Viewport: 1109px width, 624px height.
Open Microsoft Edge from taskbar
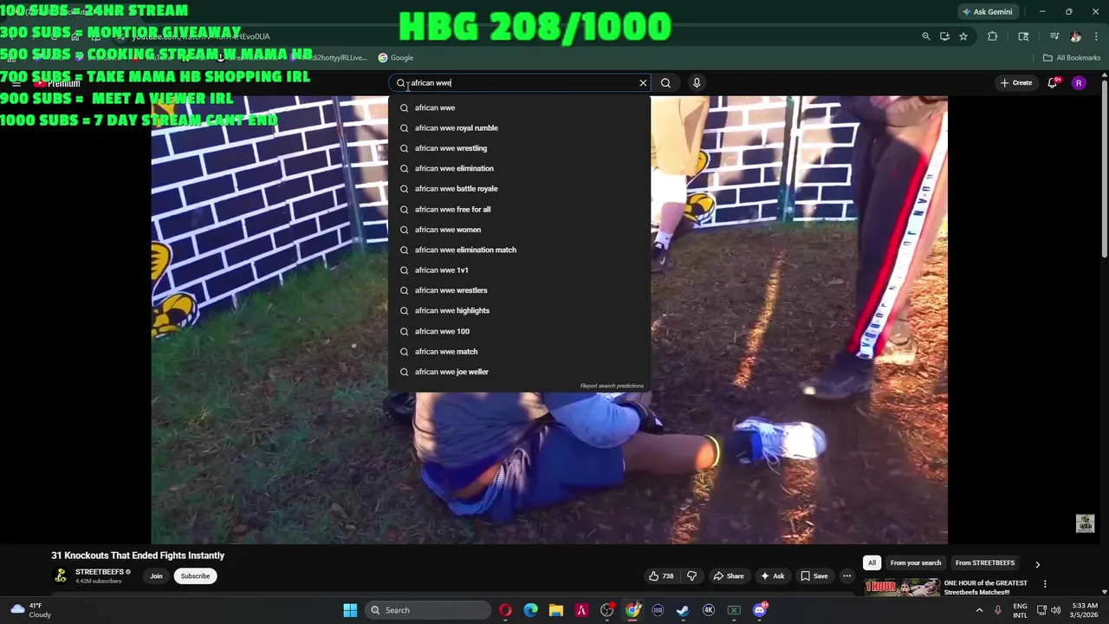click(530, 610)
